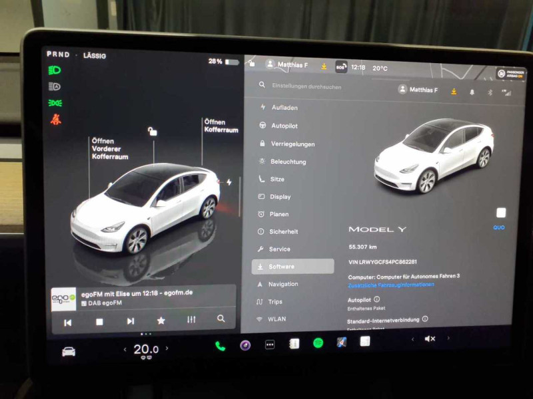Open the audio equalizer settings
Screen dimensions: 533x399
point(191,319)
